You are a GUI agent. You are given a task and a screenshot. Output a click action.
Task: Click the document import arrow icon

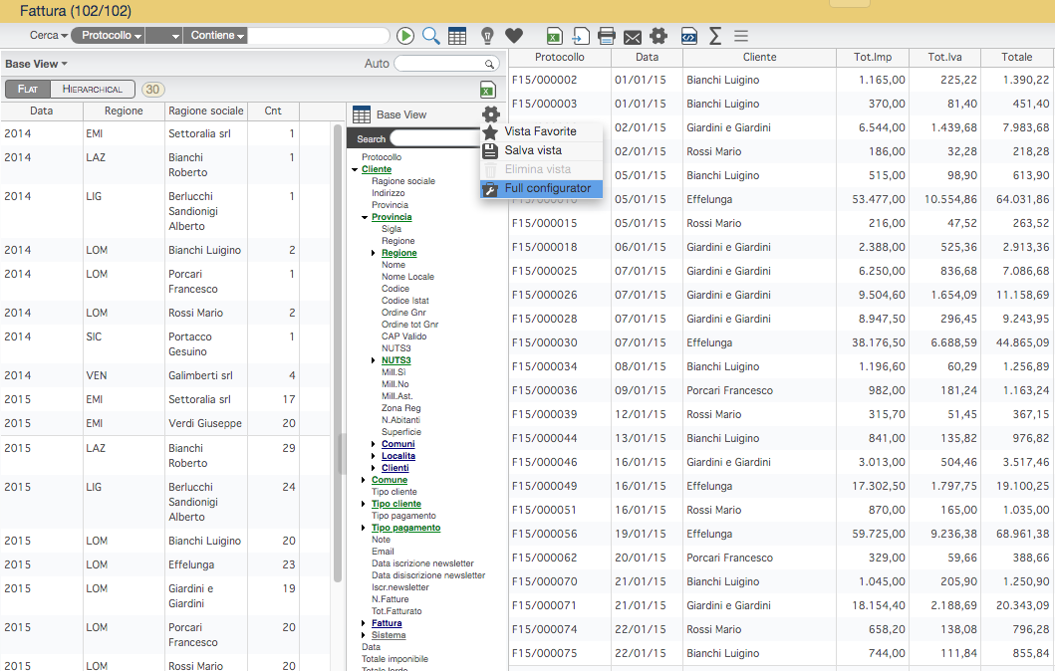(x=581, y=36)
